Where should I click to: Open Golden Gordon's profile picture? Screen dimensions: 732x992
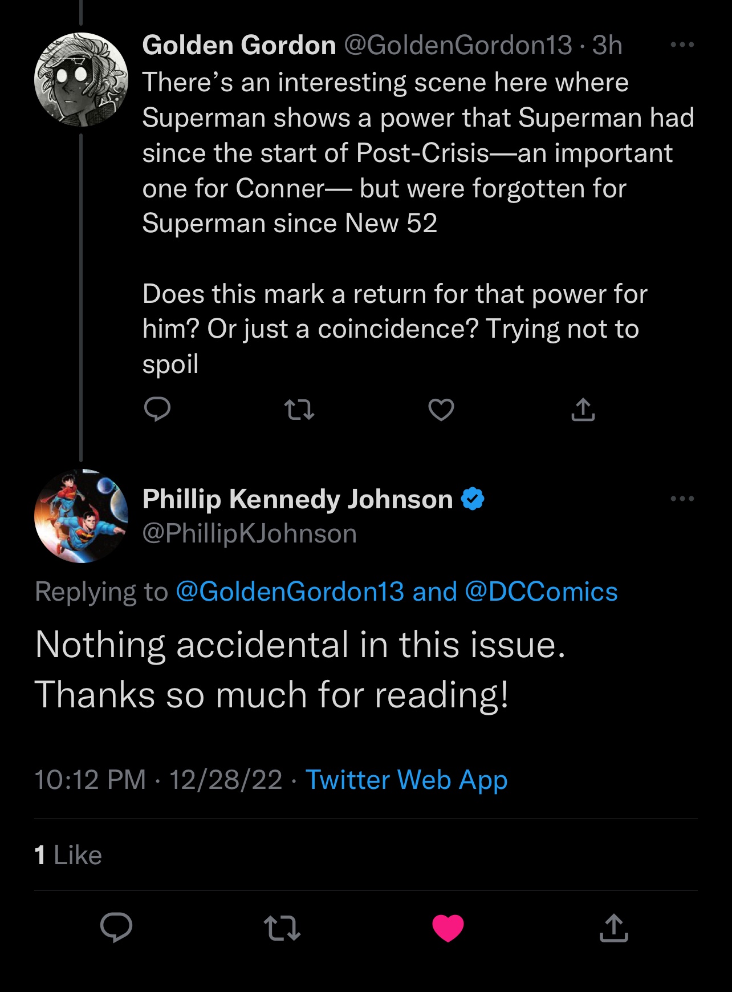81,79
